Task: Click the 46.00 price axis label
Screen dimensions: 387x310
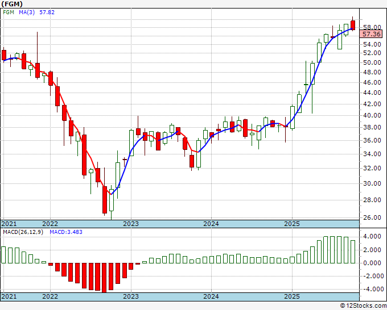Action: coord(372,82)
